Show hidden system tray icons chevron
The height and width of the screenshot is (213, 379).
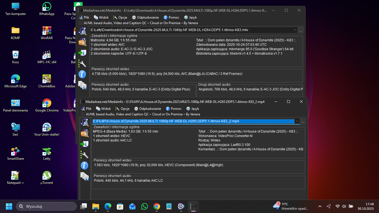(320, 206)
